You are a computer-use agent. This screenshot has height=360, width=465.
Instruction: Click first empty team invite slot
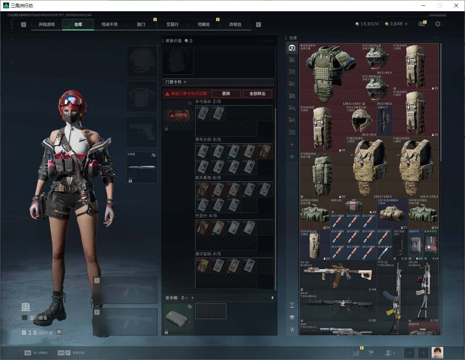[x=409, y=352]
